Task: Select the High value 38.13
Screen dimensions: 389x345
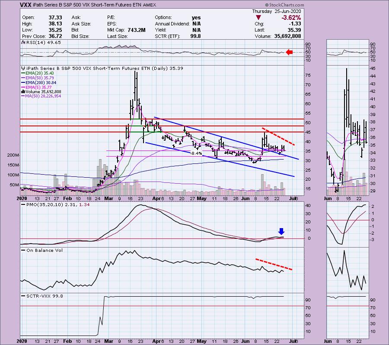Action: tap(55, 24)
